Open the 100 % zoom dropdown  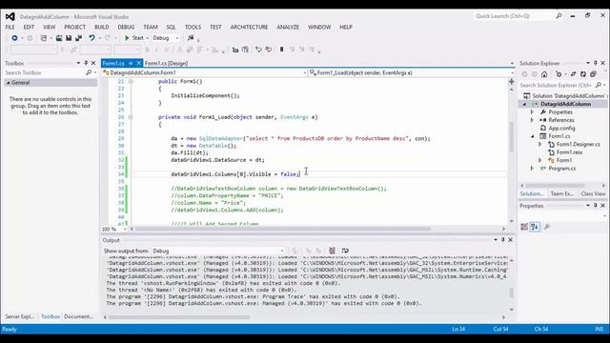[x=125, y=230]
